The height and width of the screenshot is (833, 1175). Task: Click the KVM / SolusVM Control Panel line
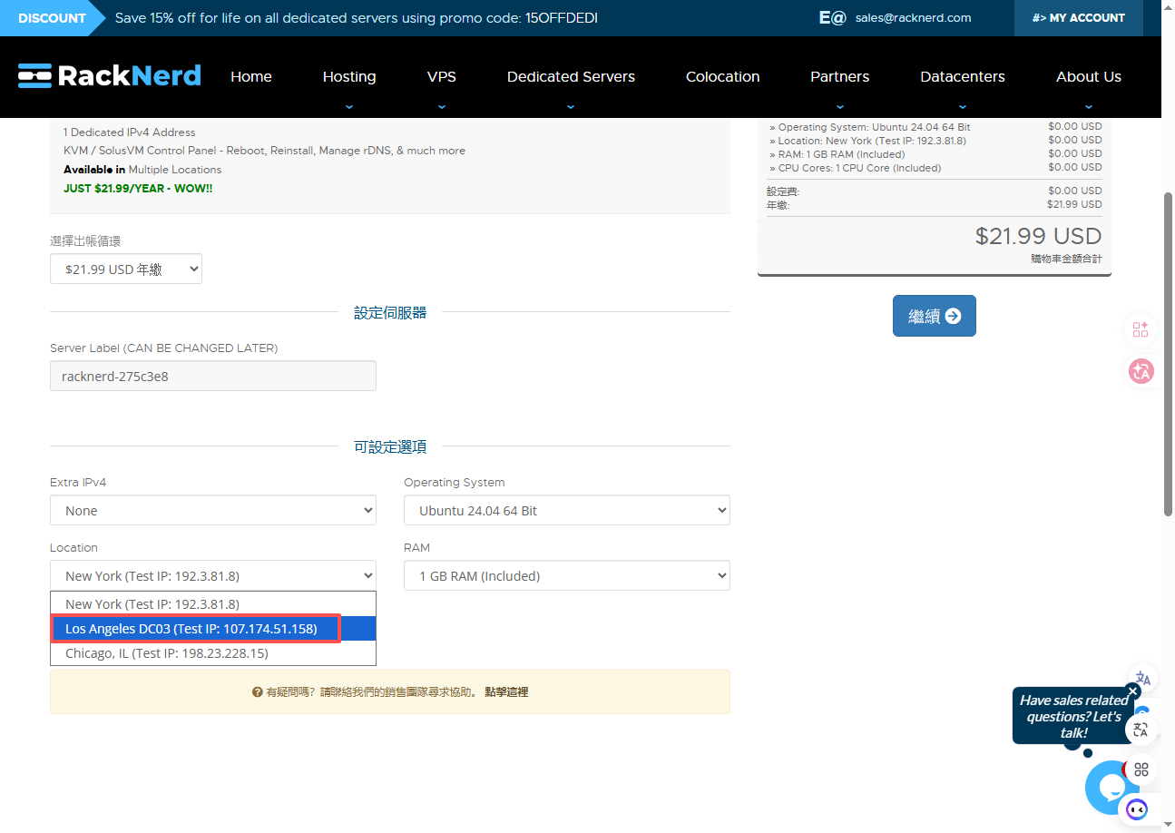[264, 151]
